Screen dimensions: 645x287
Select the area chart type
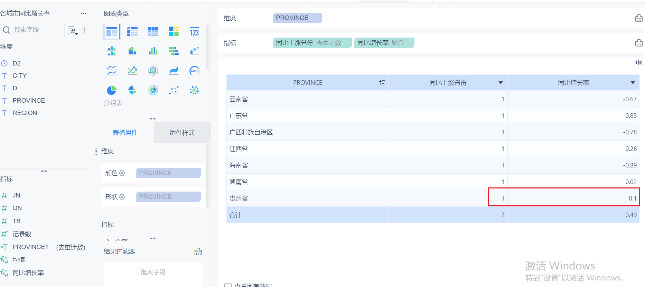point(174,71)
